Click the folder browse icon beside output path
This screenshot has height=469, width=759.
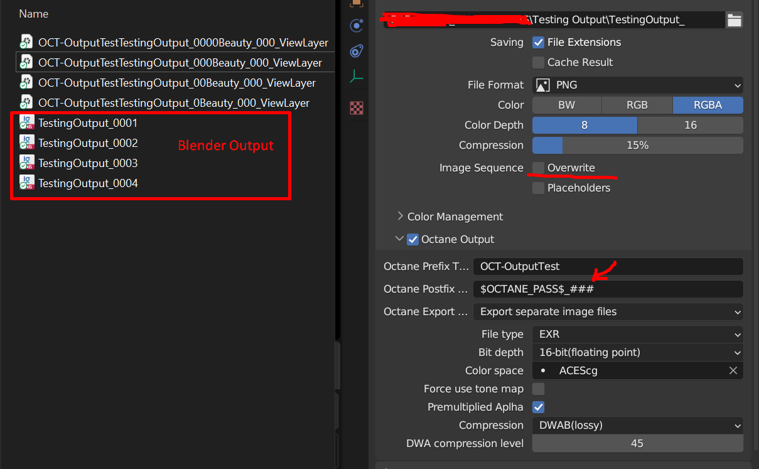(x=734, y=20)
